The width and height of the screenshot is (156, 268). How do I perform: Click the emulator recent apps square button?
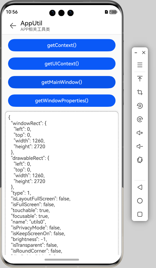pos(140,214)
